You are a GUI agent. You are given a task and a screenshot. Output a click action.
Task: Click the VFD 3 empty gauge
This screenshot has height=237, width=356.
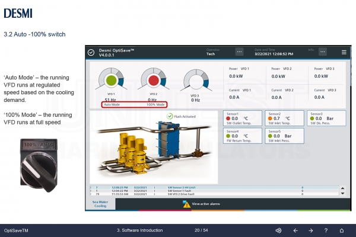[x=196, y=81]
